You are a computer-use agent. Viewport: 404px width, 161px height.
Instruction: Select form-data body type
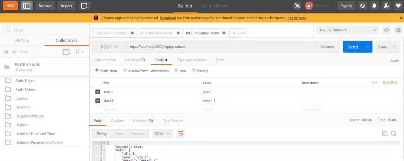pyautogui.click(x=97, y=70)
